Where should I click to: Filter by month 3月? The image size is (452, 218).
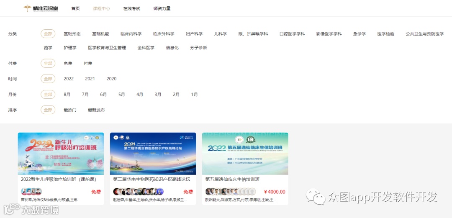point(158,94)
